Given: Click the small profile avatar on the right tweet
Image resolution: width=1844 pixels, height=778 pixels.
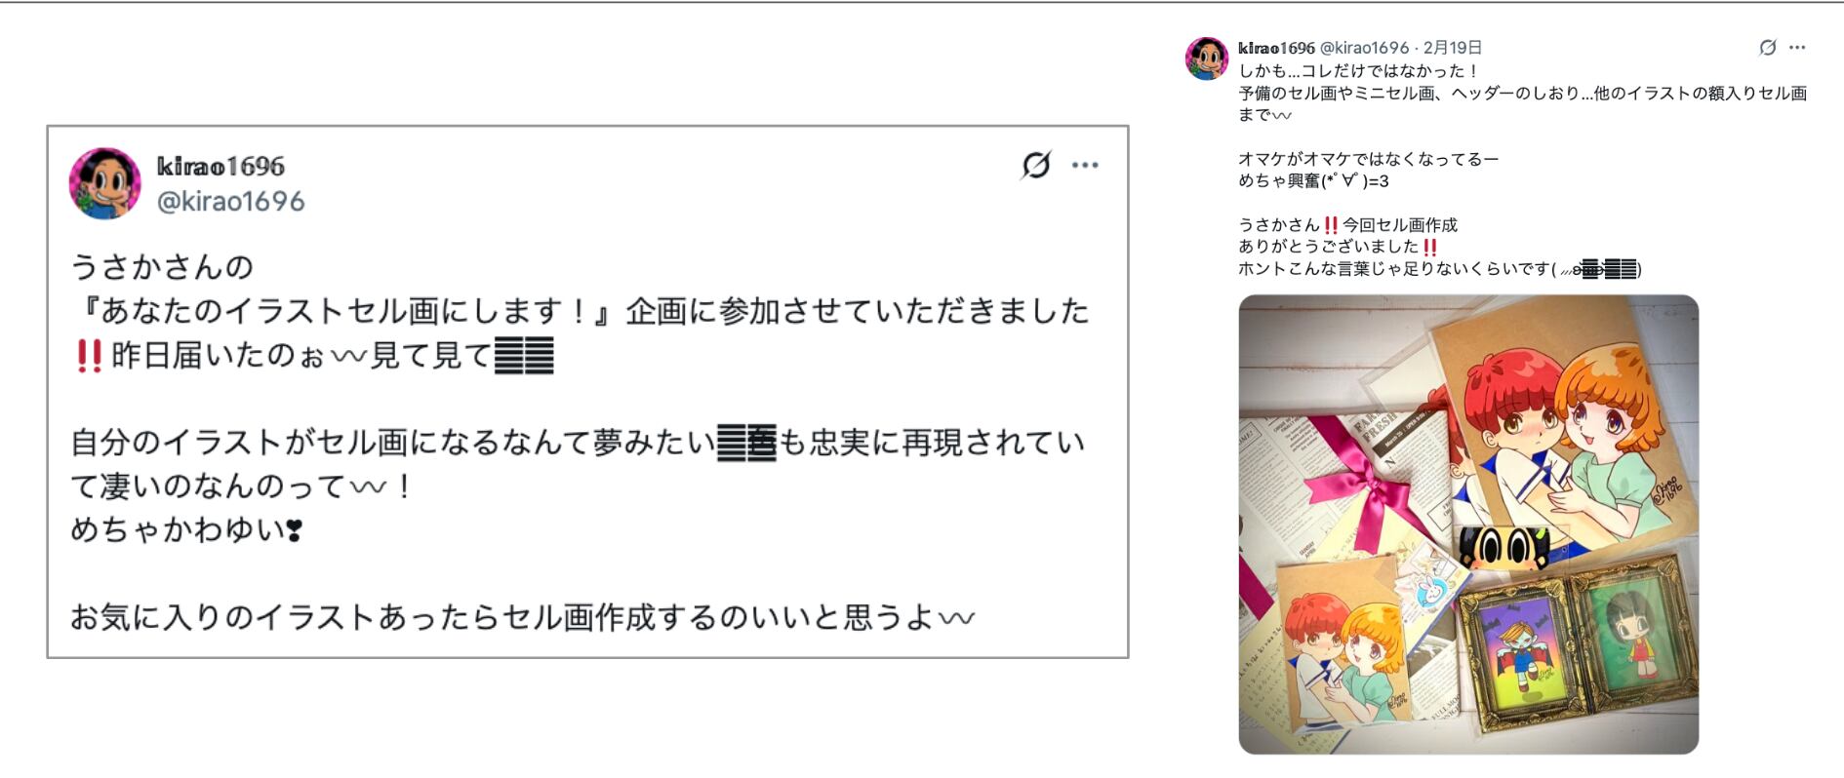Looking at the screenshot, I should [1207, 58].
